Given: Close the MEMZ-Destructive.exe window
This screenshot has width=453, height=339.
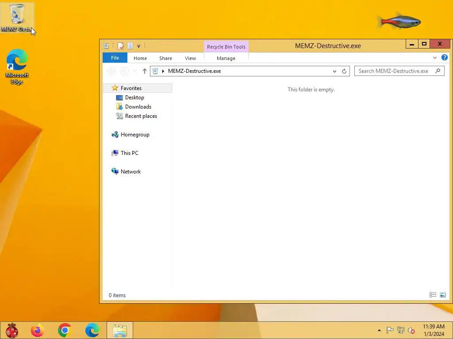Looking at the screenshot, I should pyautogui.click(x=440, y=44).
